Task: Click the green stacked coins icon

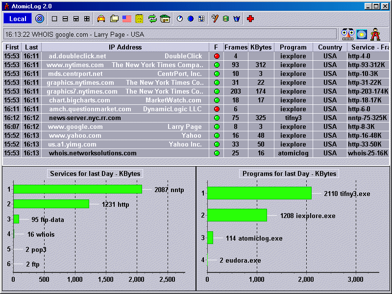Action: tap(226, 19)
